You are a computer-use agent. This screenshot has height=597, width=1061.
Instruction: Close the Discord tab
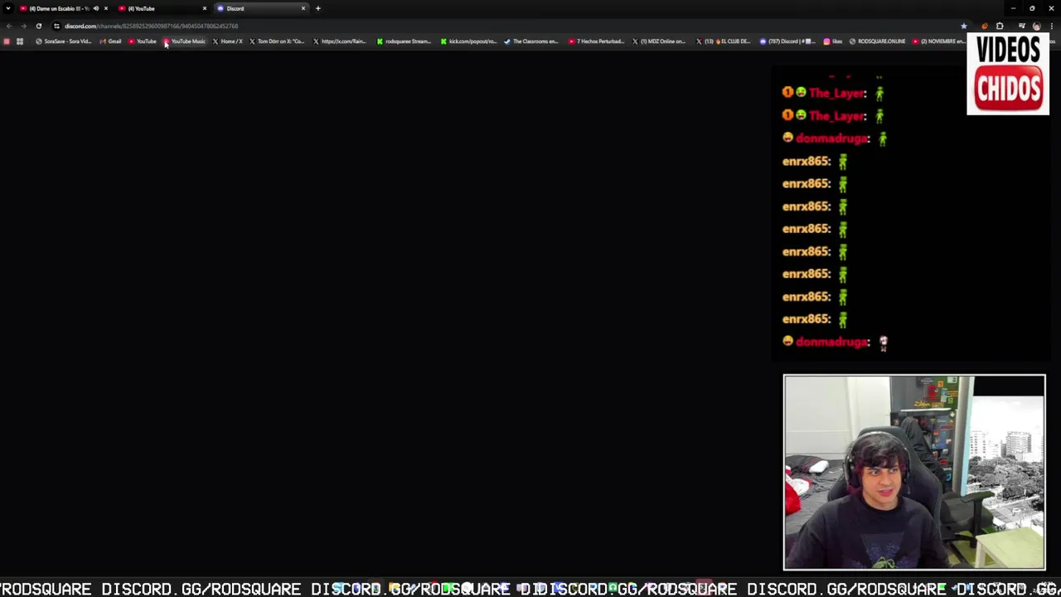pyautogui.click(x=303, y=8)
